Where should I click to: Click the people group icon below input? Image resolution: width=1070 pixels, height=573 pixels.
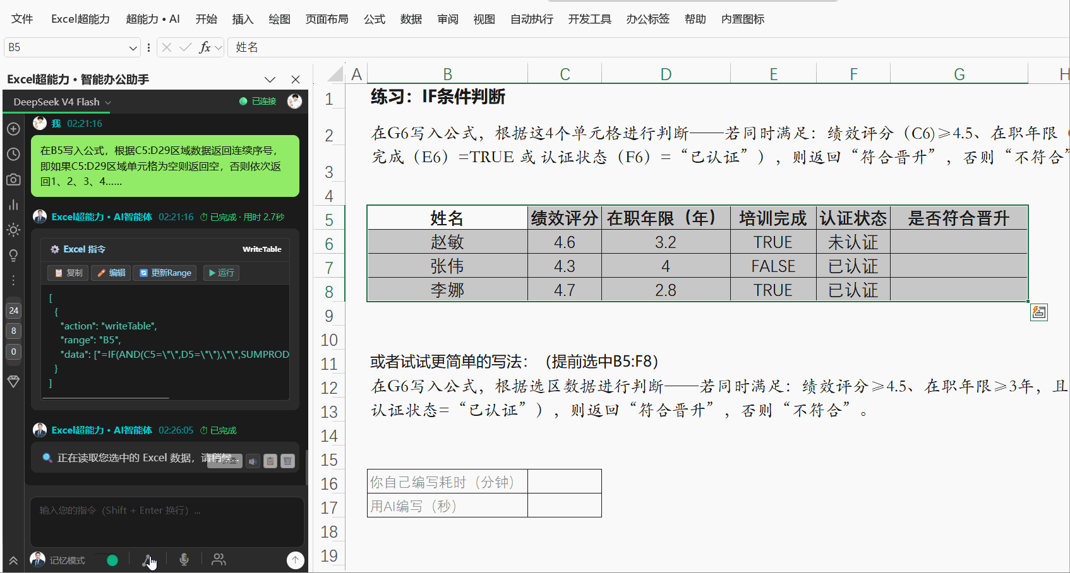pyautogui.click(x=219, y=559)
